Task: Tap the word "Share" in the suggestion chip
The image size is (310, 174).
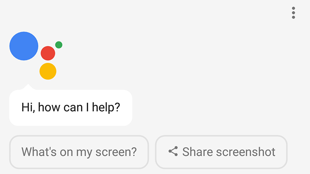Action: 195,152
